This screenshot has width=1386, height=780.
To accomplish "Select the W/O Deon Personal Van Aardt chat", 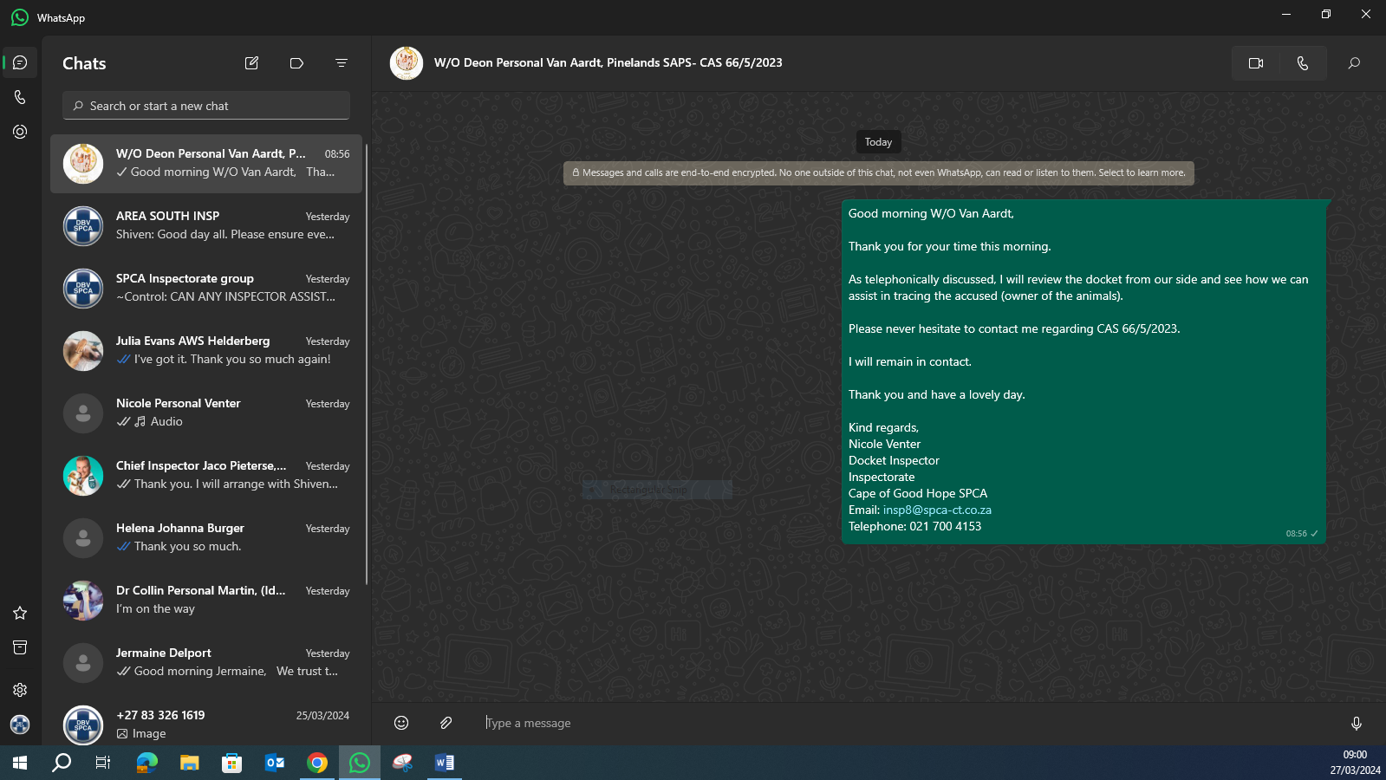I will 206,163.
